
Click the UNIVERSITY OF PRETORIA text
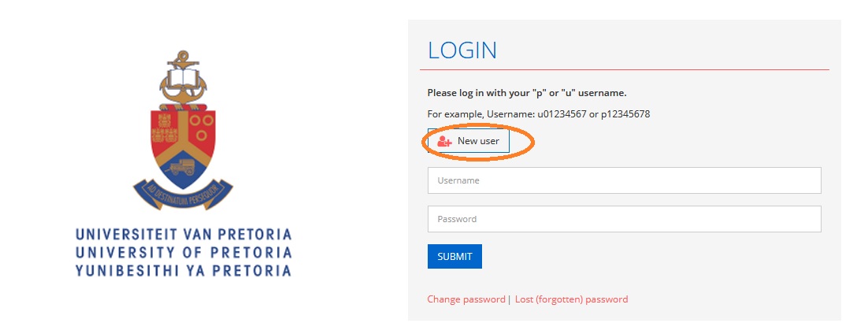click(x=184, y=253)
